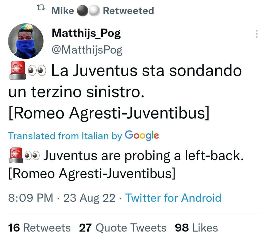
Task: Open retweeter Mike's profile name
Action: coord(62,11)
